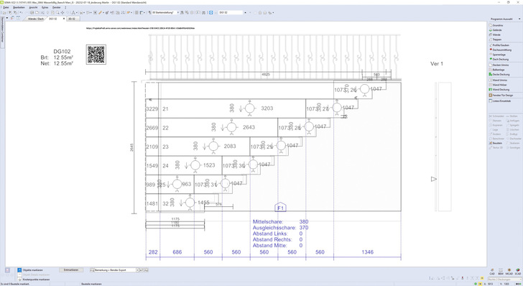This screenshot has width=523, height=286.
Task: Open the Wand Deckung module
Action: pyautogui.click(x=501, y=89)
